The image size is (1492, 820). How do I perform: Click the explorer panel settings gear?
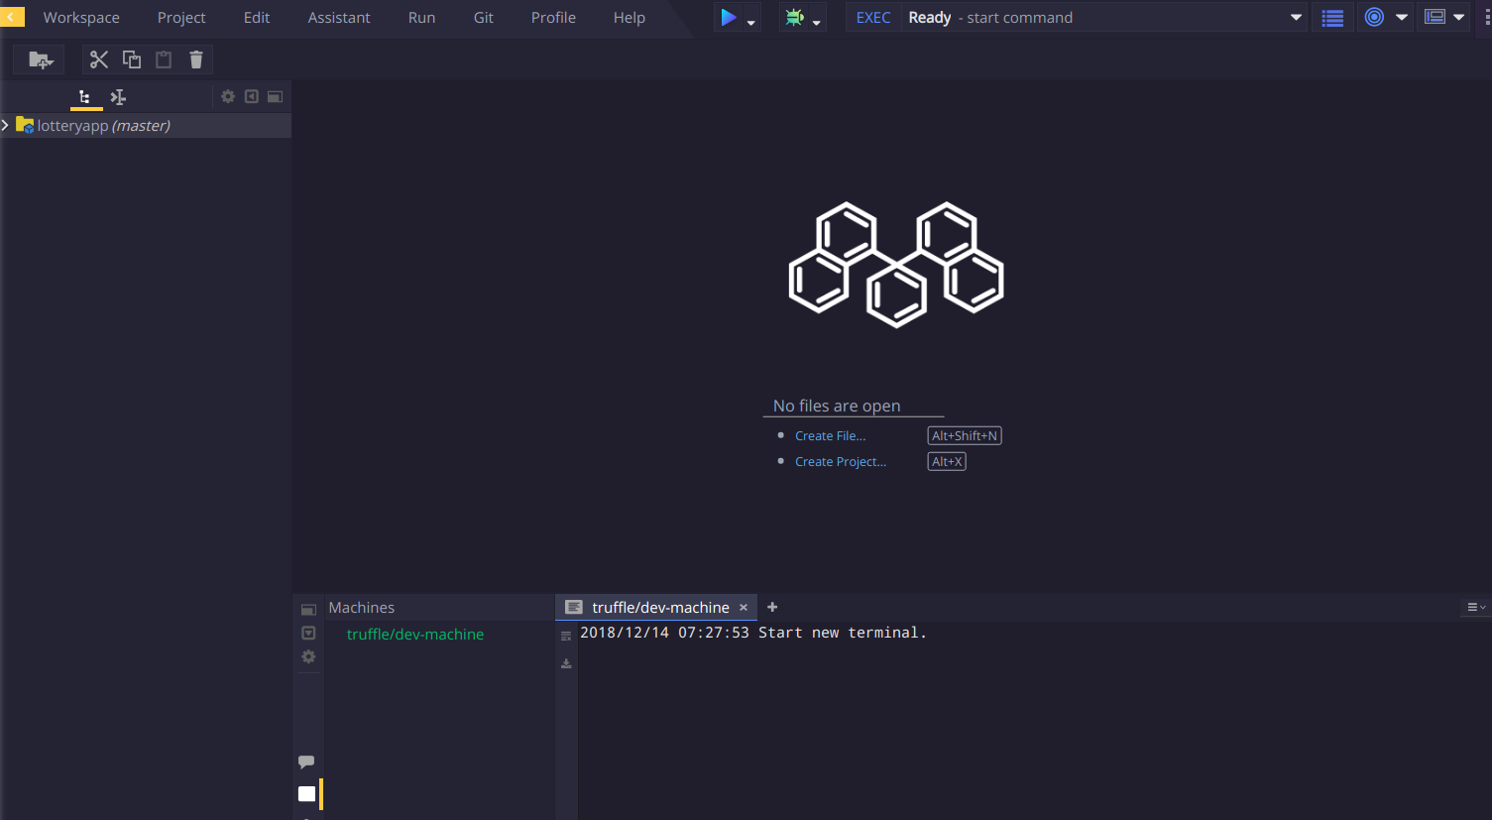228,96
